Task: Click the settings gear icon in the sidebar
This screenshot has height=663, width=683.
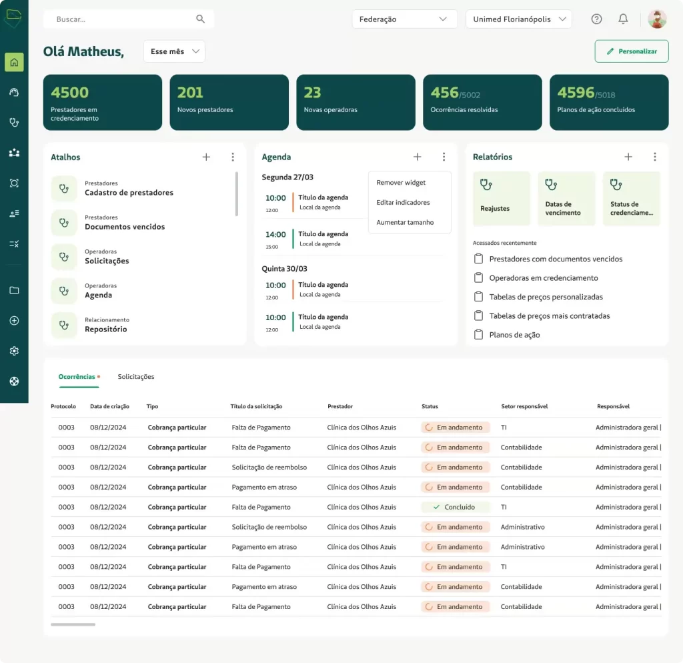Action: [x=13, y=351]
